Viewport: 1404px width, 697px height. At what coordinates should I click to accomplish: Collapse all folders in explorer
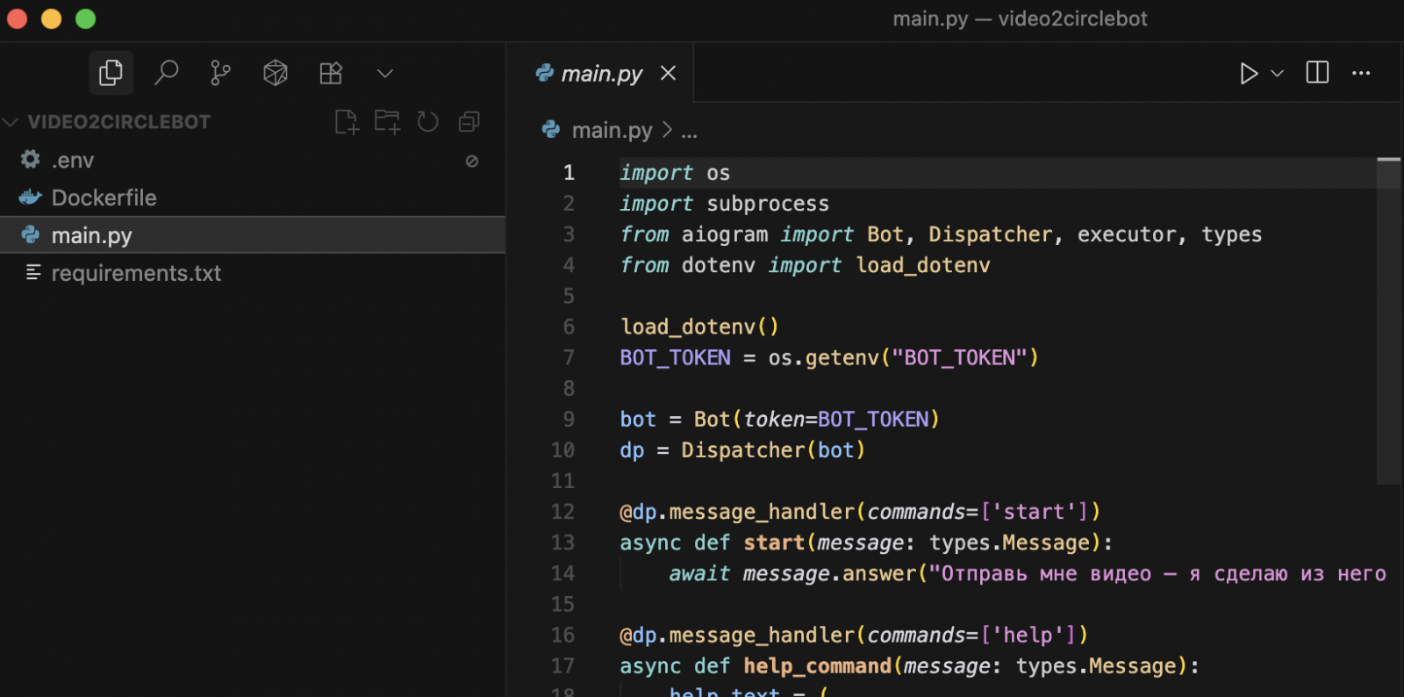[x=469, y=122]
